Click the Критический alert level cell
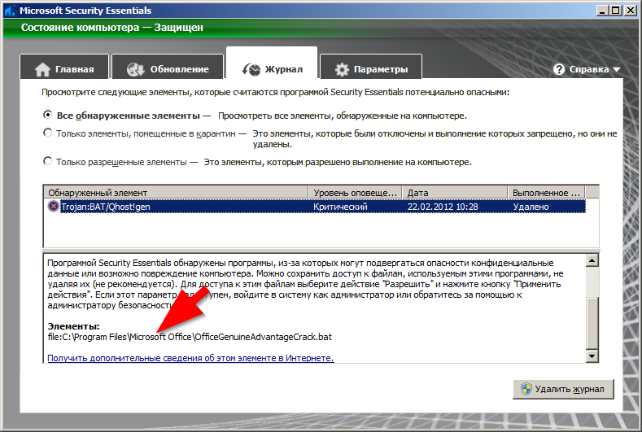Screen dimensions: 642x432 (x=340, y=207)
